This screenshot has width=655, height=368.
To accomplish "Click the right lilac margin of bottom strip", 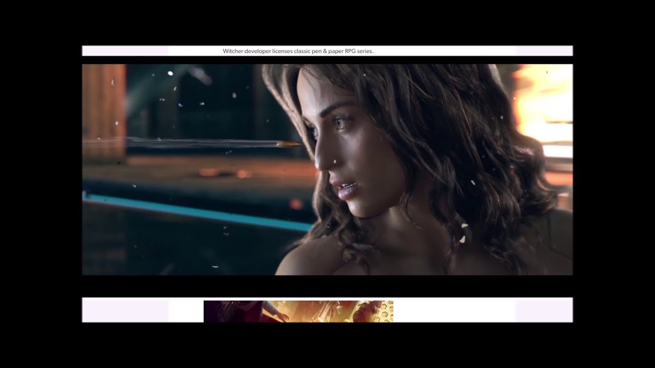I will coord(543,310).
